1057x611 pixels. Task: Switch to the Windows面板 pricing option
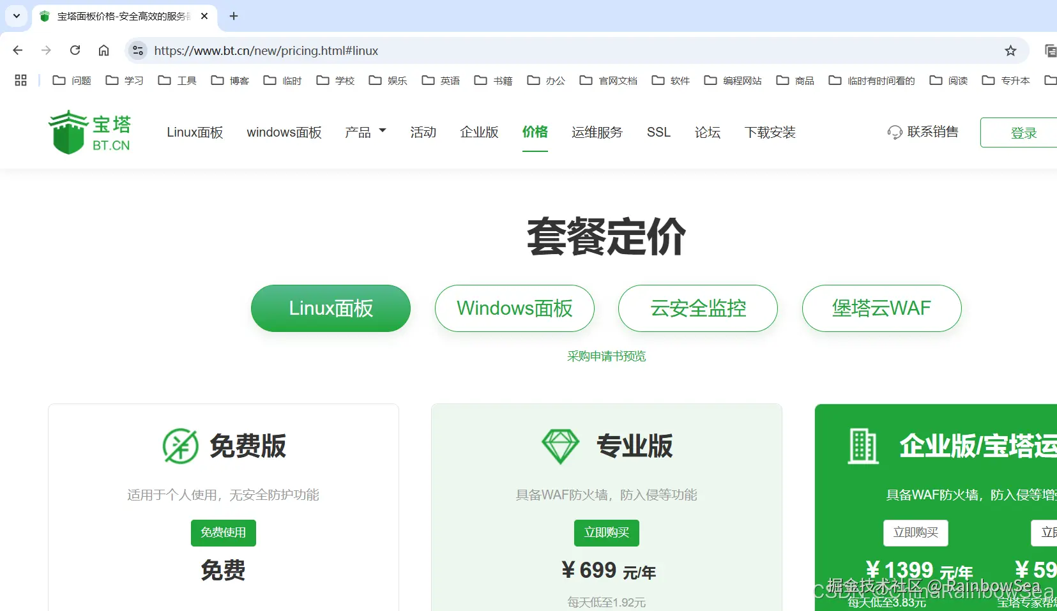coord(514,308)
